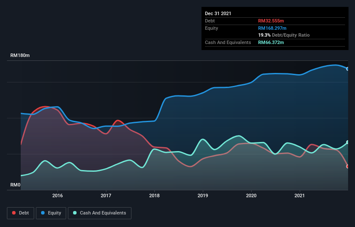Viewport: 355px width, 227px height.
Task: Click the RM0 y-axis label
Action: coord(16,185)
